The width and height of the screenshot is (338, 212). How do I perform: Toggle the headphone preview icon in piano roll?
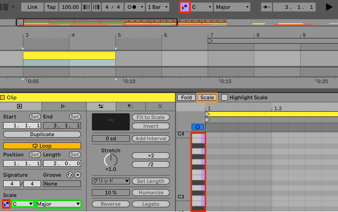(198, 127)
